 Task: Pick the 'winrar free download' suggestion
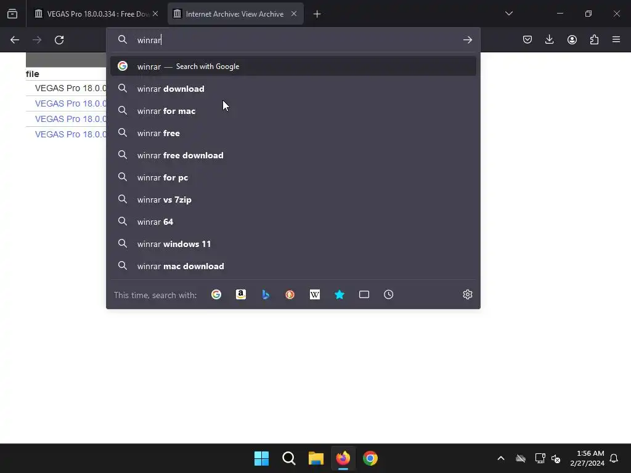pyautogui.click(x=293, y=155)
